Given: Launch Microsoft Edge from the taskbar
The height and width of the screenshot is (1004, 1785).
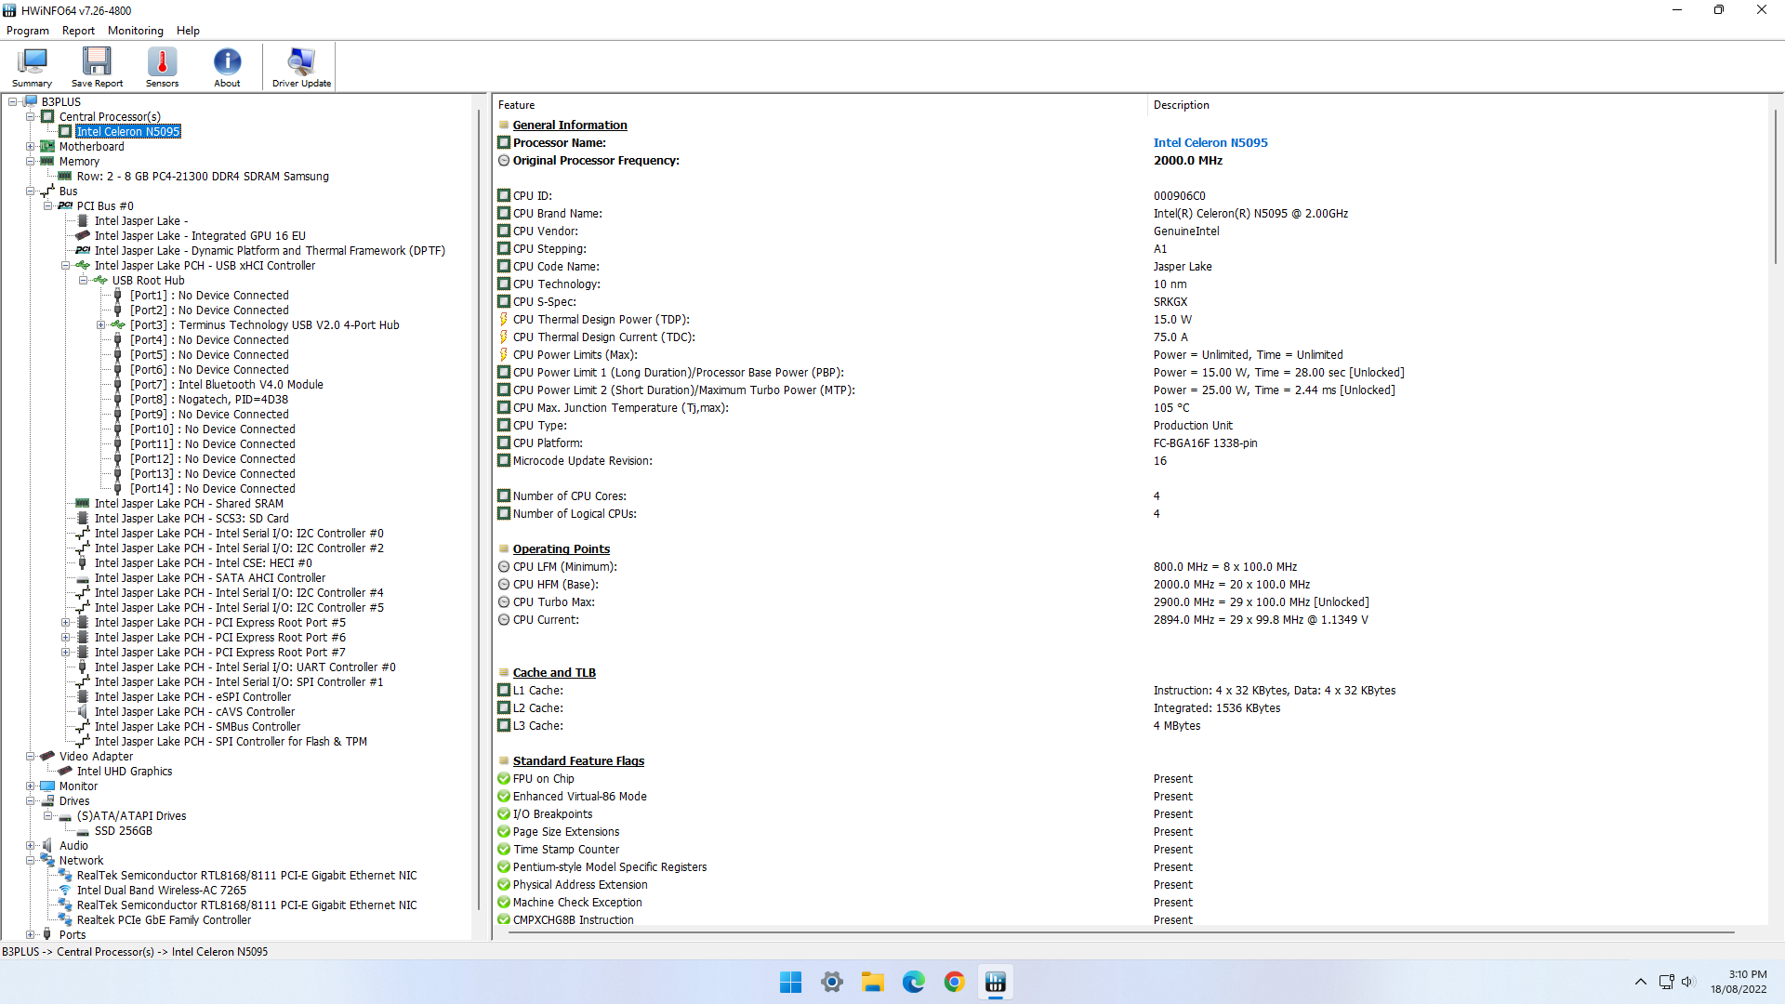Looking at the screenshot, I should (x=913, y=982).
